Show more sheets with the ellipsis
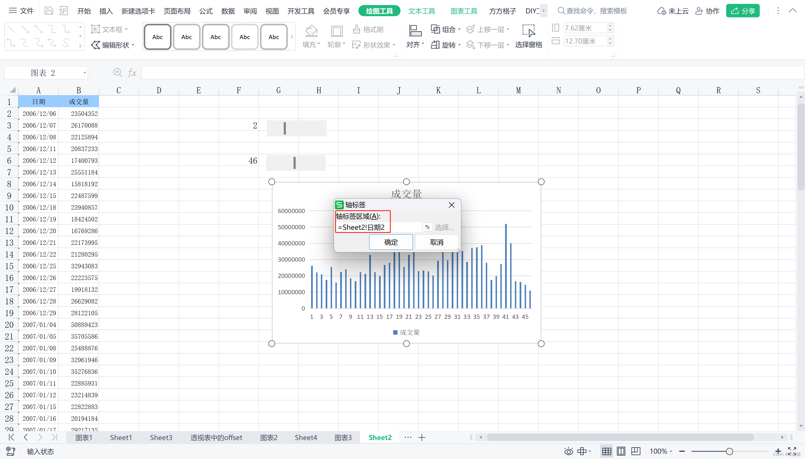This screenshot has height=459, width=805. coord(408,437)
